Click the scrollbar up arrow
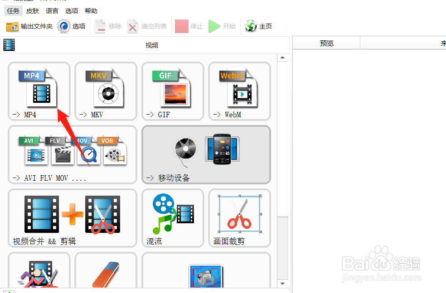 pos(282,58)
